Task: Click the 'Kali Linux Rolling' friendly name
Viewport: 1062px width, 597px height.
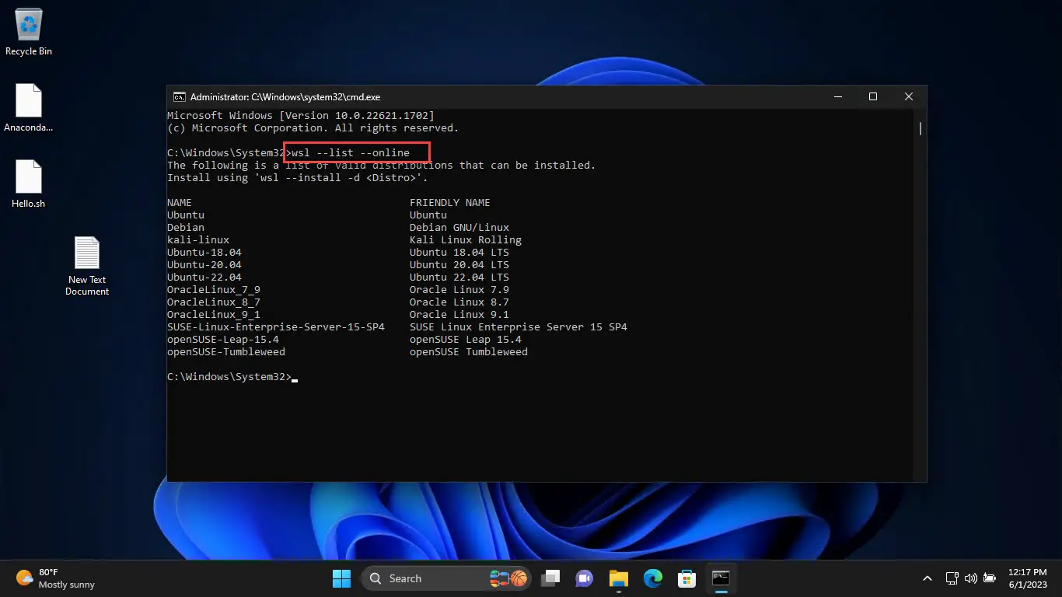Action: pos(466,240)
